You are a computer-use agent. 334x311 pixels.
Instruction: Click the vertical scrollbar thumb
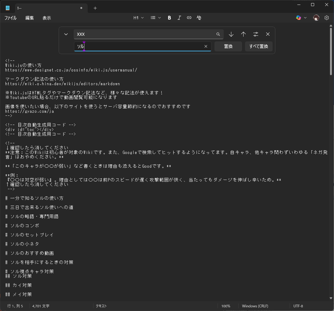(x=331, y=51)
